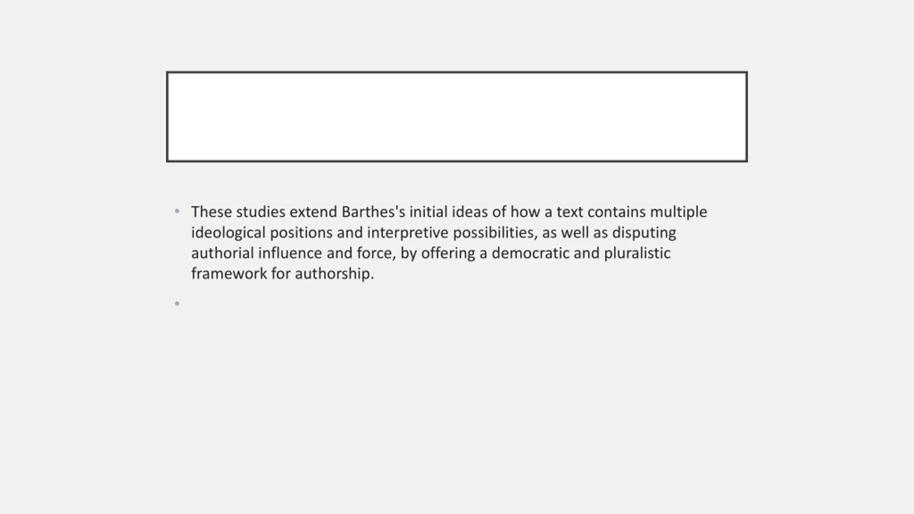Click the word "studies" in the first line
914x514 pixels.
[x=261, y=212]
